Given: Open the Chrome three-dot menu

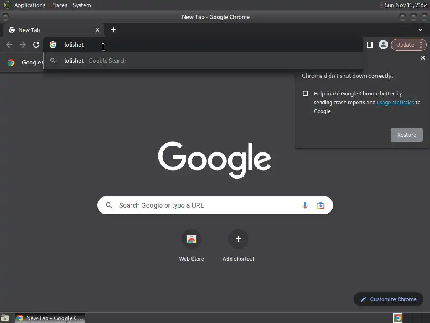Looking at the screenshot, I should [x=421, y=45].
